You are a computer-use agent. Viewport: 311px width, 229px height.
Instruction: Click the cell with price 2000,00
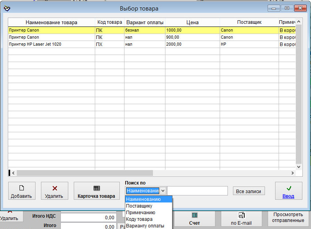coord(192,44)
